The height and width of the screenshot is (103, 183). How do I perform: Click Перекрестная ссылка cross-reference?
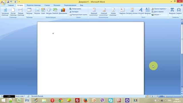[x=78, y=15]
